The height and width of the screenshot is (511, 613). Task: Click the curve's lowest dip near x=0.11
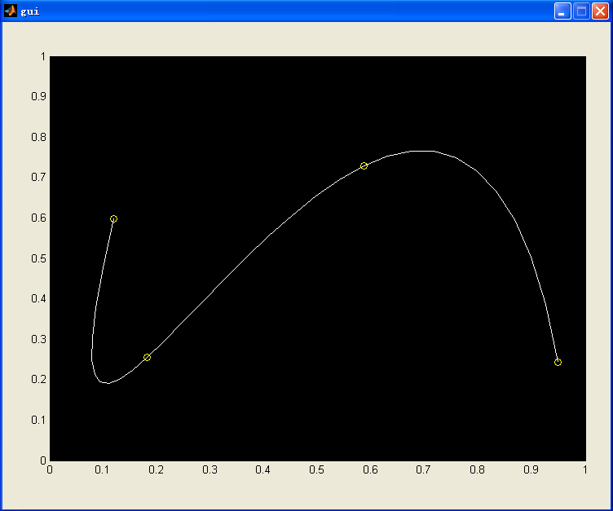pyautogui.click(x=108, y=383)
